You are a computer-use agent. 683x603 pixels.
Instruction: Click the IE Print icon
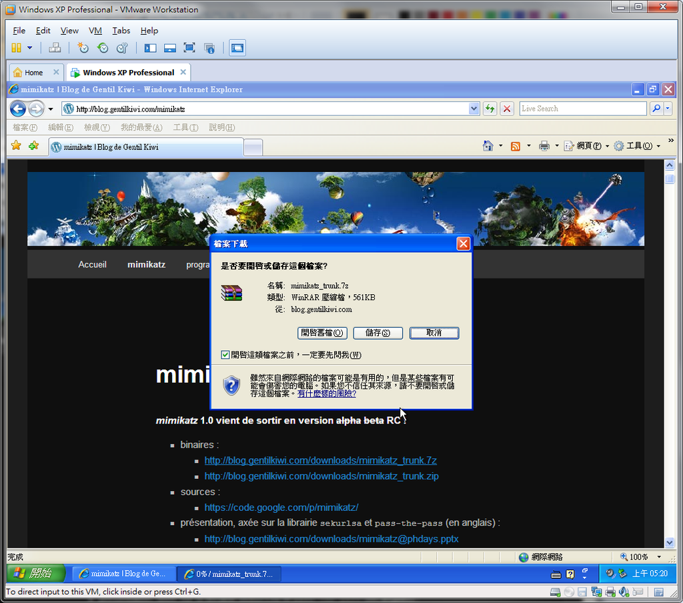[x=544, y=146]
